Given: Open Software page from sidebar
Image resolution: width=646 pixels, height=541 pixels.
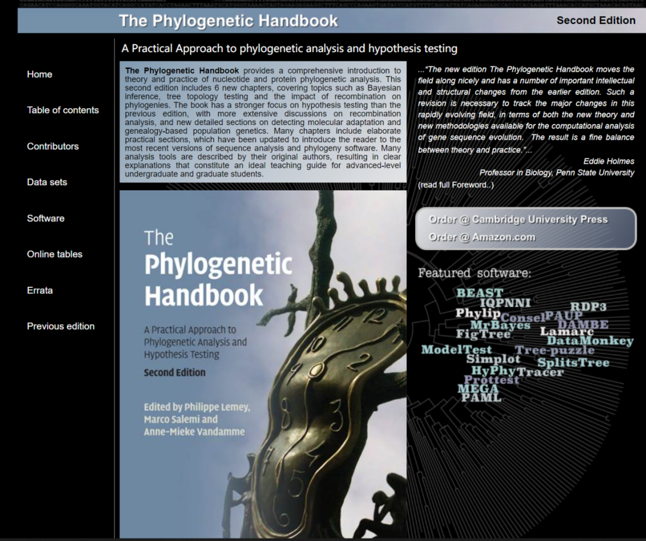Looking at the screenshot, I should (x=45, y=218).
